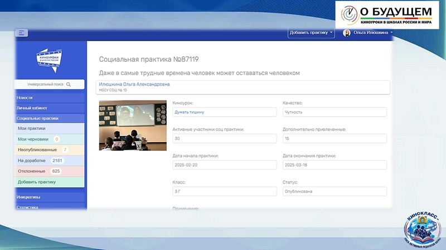Click the Kinouroki logo in sidebar

[x=49, y=61]
